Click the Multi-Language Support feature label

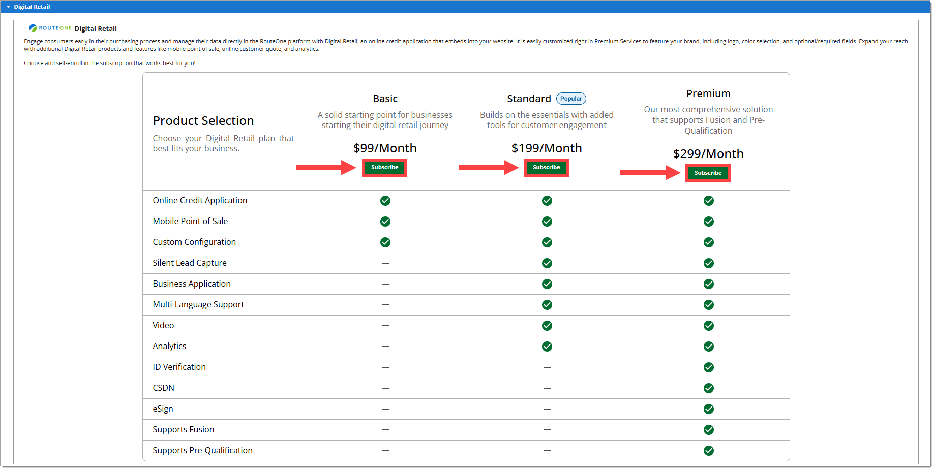[198, 304]
